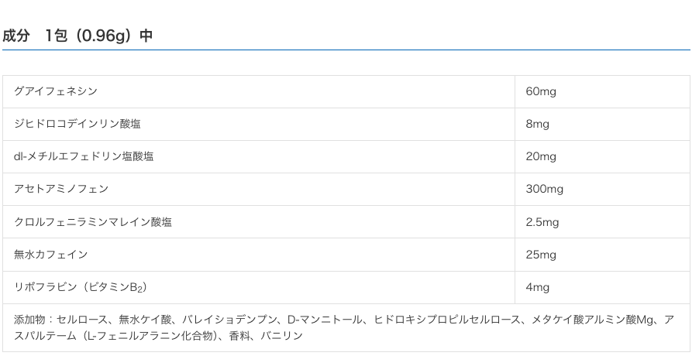Select the リボフラビン（ビタミンB2）ingredient cell
Screen dimensions: 699x356
pyautogui.click(x=81, y=287)
